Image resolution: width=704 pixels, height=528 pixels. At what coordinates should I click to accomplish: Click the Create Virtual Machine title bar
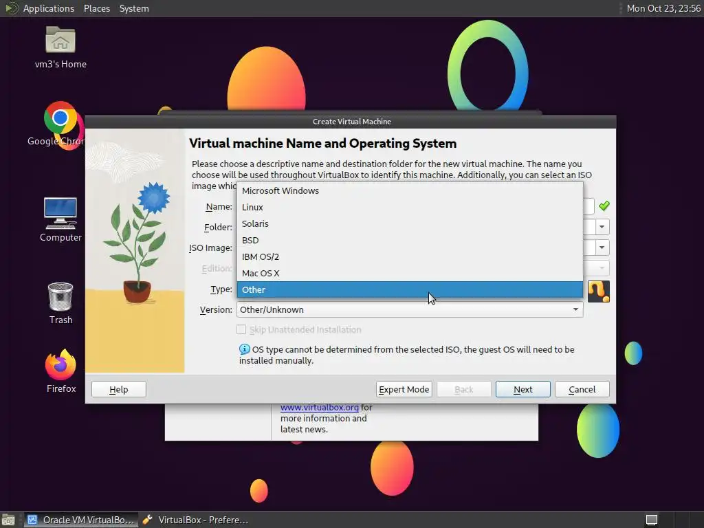point(351,122)
